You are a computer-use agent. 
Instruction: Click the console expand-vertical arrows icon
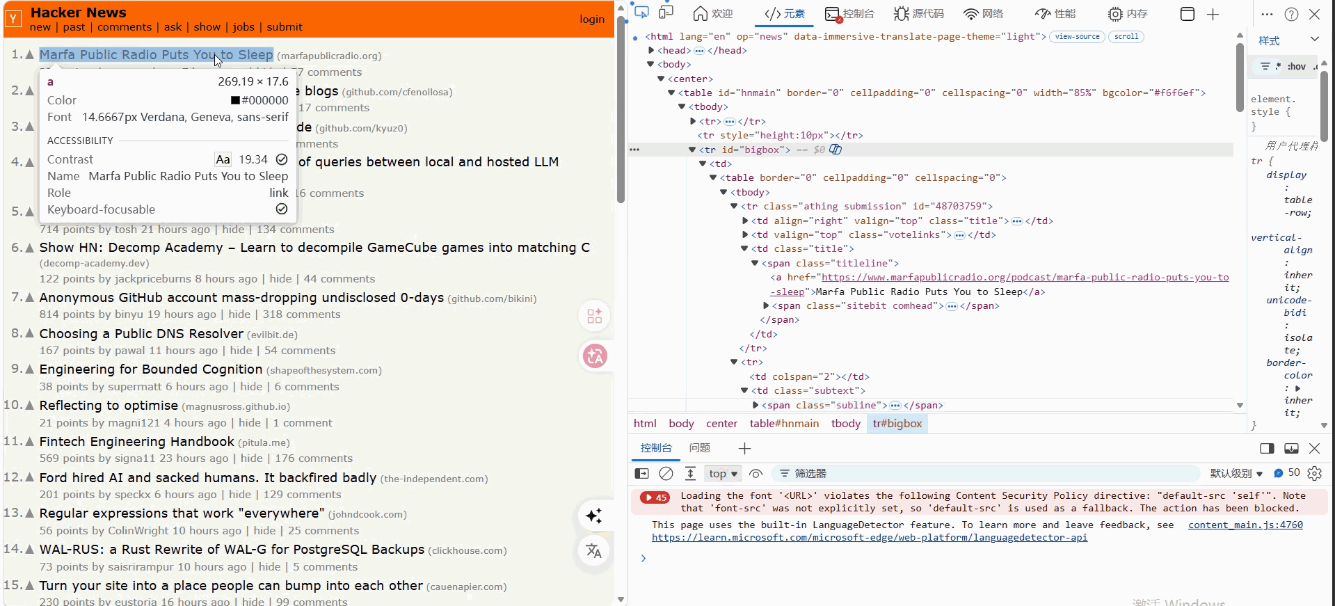(690, 474)
